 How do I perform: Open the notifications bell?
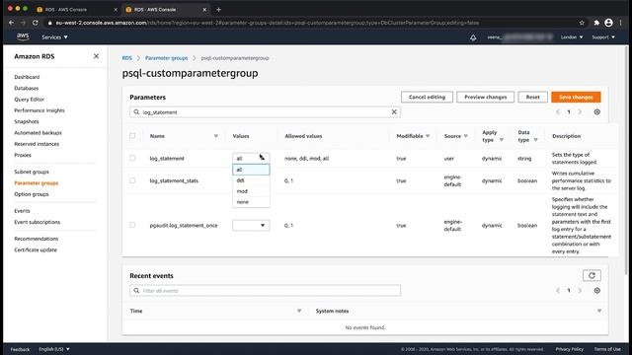[x=473, y=37]
